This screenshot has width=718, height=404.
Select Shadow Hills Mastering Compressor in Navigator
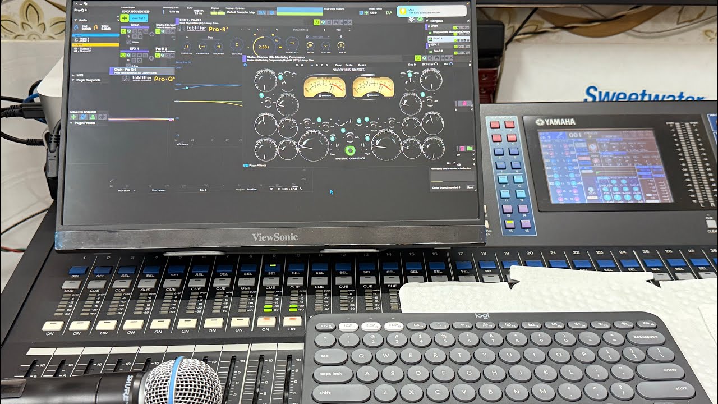tap(450, 32)
